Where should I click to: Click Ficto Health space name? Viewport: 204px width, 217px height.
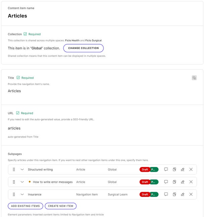point(72,40)
